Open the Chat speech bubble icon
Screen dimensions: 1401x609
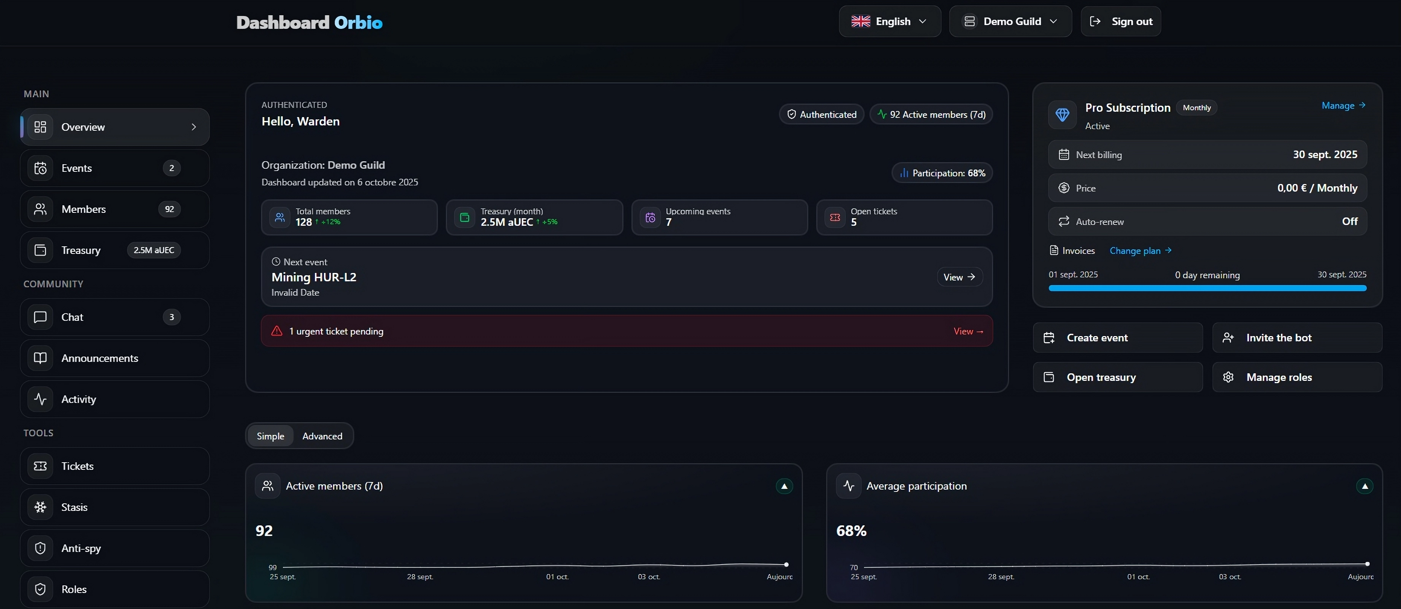40,317
